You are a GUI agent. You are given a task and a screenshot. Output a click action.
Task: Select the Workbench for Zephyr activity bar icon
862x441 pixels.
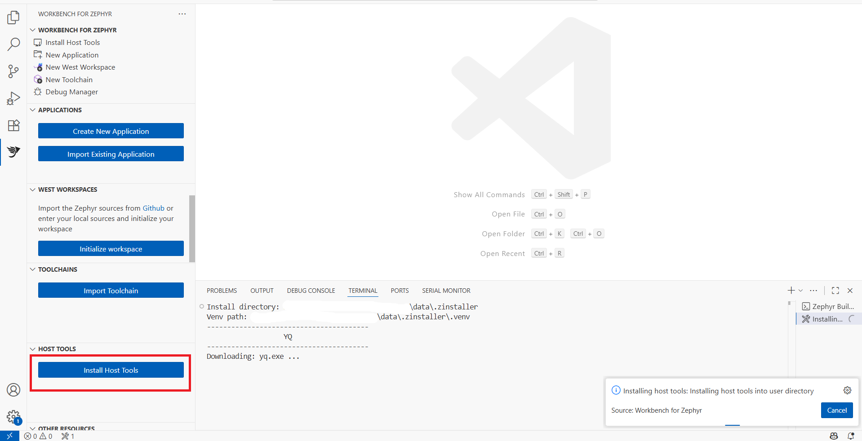pyautogui.click(x=13, y=152)
